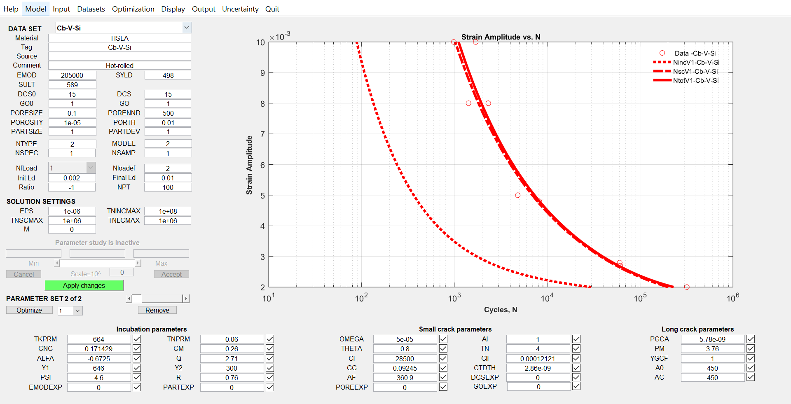Uncheck the TKPRM parameter checkbox
The width and height of the screenshot is (791, 404).
click(x=137, y=339)
